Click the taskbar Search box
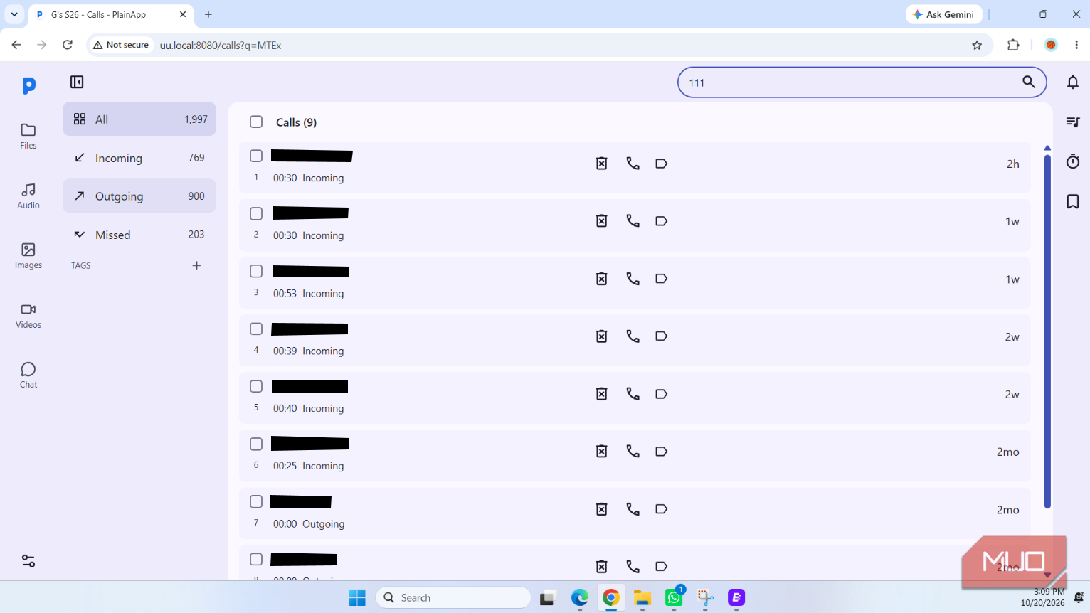The image size is (1090, 613). [x=453, y=597]
